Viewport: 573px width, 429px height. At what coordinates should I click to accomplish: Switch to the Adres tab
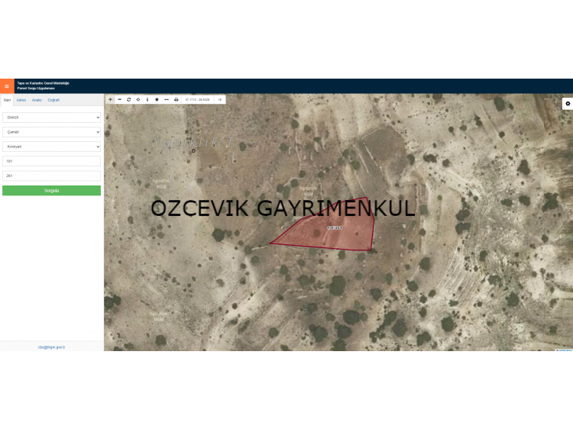pyautogui.click(x=21, y=100)
